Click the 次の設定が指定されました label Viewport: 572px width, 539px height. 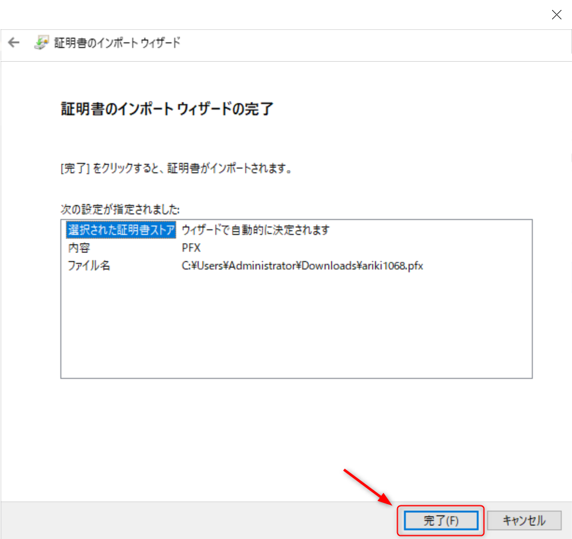pos(120,209)
